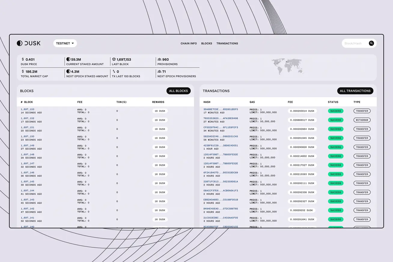
Task: Open the BLOCKS navigation page
Action: coord(206,43)
